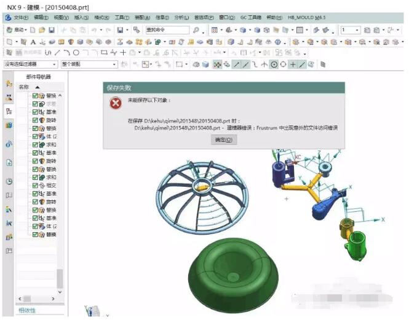The height and width of the screenshot is (320, 417).
Task: Click 确定(O) in the save failure dialog
Action: click(223, 140)
